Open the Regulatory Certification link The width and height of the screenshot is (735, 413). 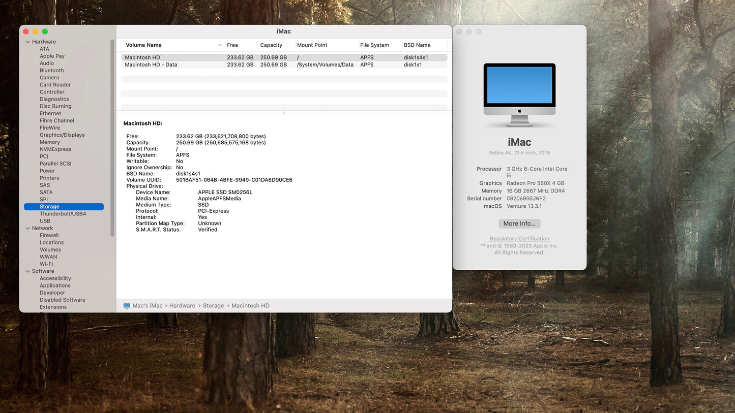(x=519, y=238)
